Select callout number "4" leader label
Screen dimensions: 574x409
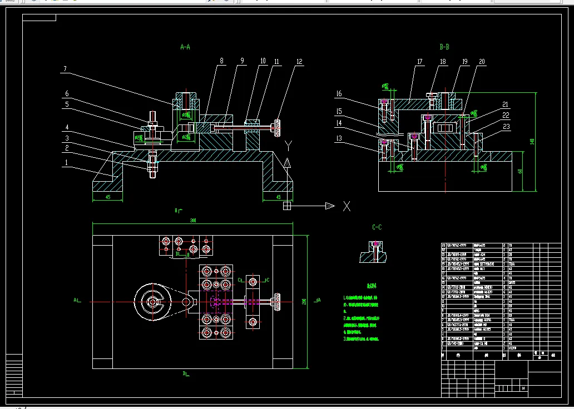pos(67,127)
